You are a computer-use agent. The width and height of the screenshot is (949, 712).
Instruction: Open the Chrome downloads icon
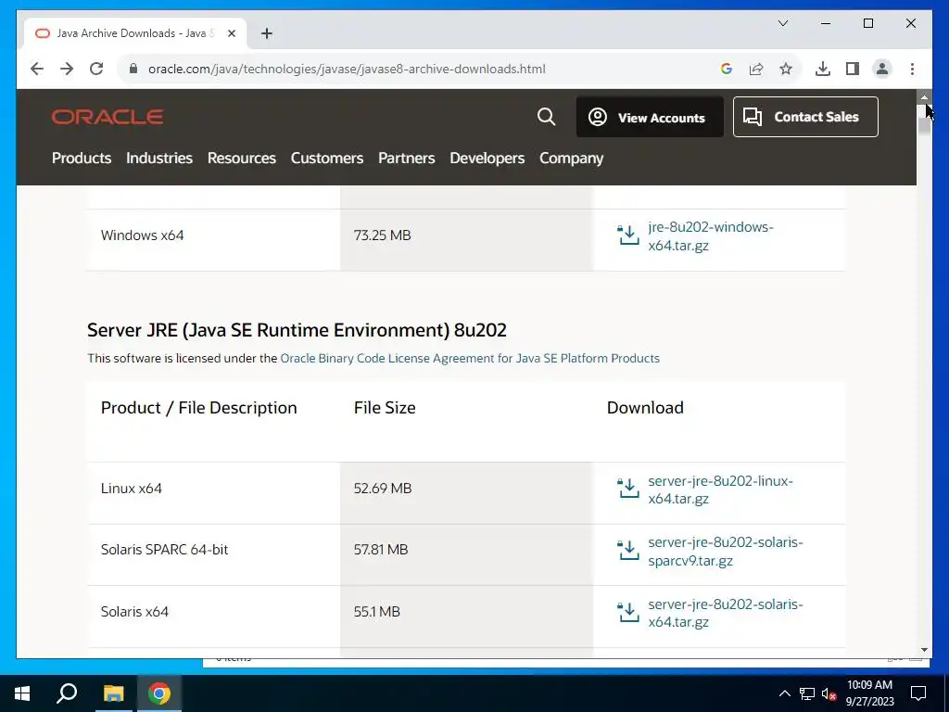click(823, 69)
